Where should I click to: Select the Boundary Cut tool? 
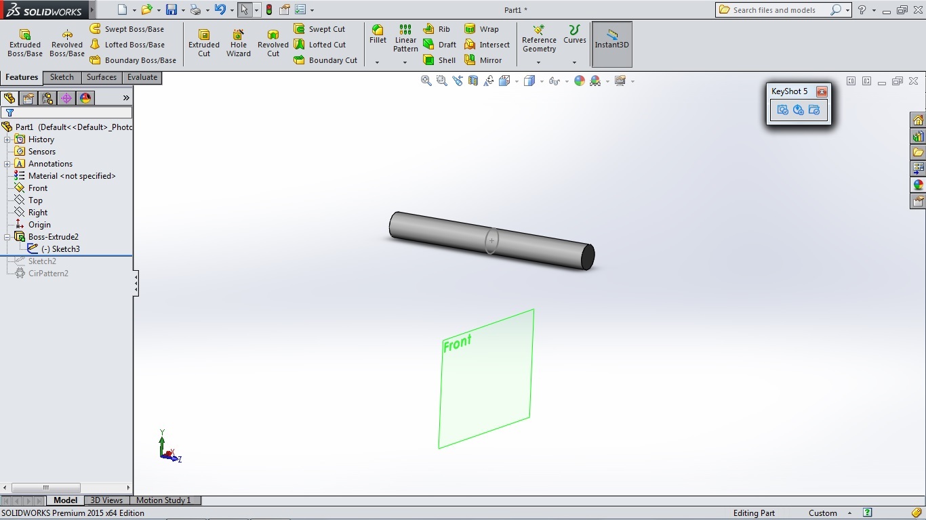pyautogui.click(x=325, y=60)
